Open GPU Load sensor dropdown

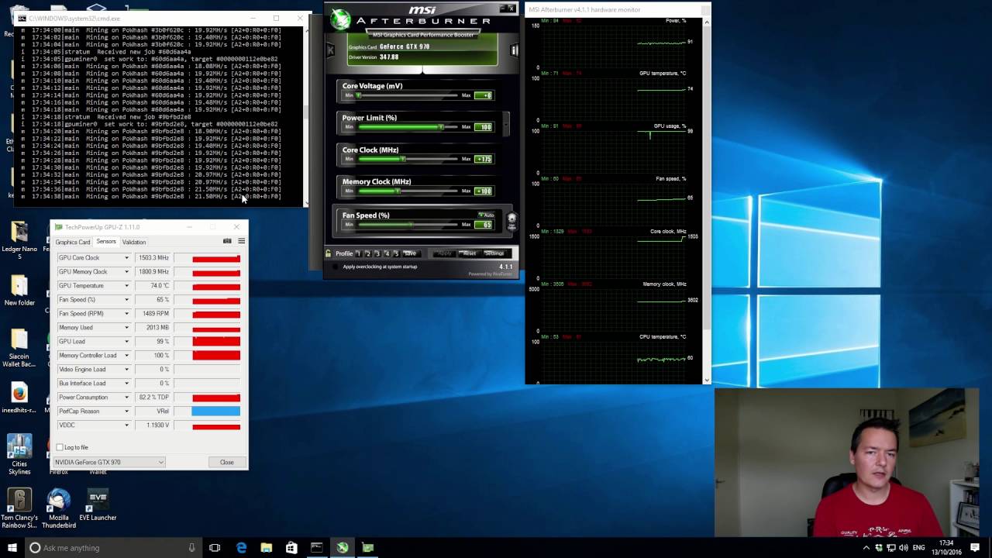tap(126, 342)
